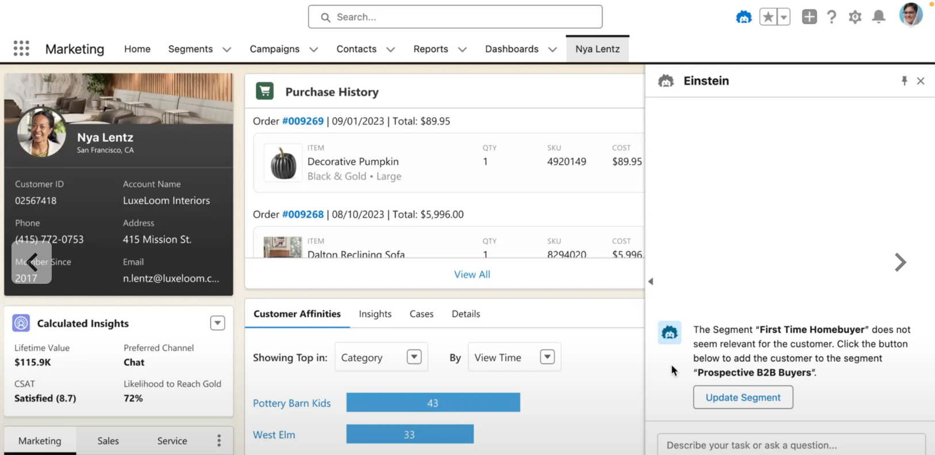
Task: Click the Pottery Barn Kids bar showing 43
Action: click(433, 403)
